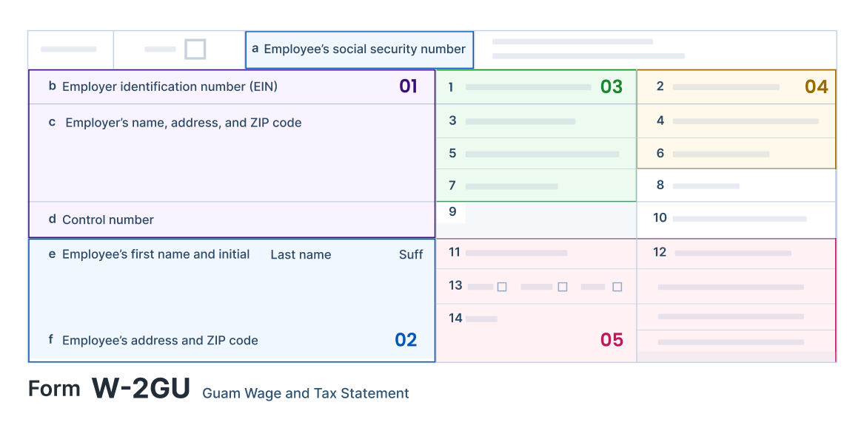Click box 6 field
This screenshot has width=864, height=425.
(x=736, y=154)
